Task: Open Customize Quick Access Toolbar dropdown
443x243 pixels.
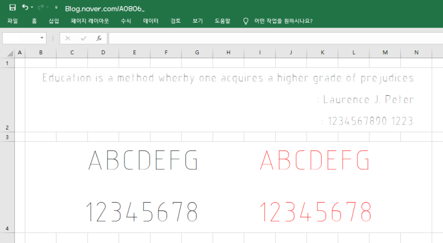Action: 56,7
